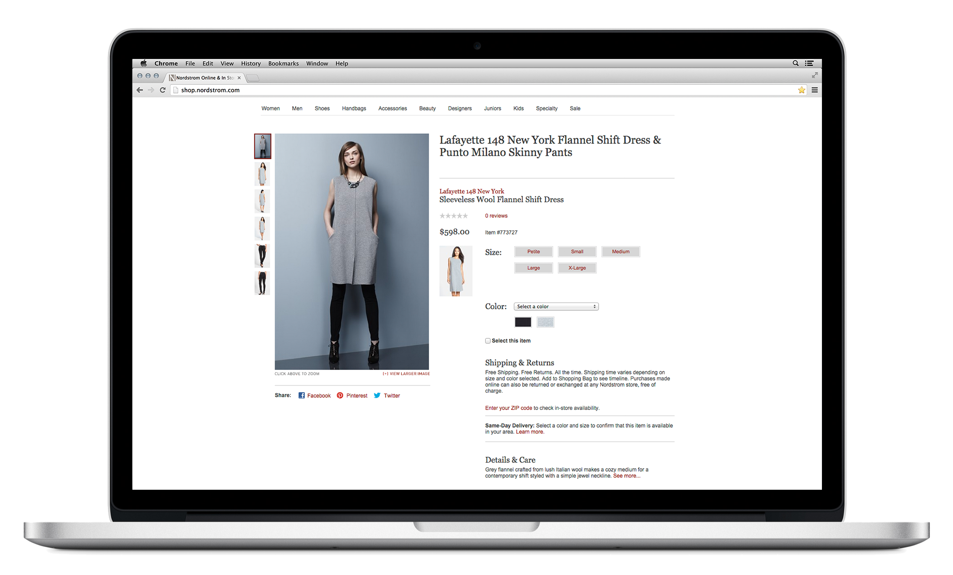
Task: Click the Twitter bird icon
Action: pos(377,395)
